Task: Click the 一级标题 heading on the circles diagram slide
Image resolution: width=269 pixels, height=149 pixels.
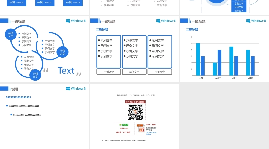Action: [18, 21]
